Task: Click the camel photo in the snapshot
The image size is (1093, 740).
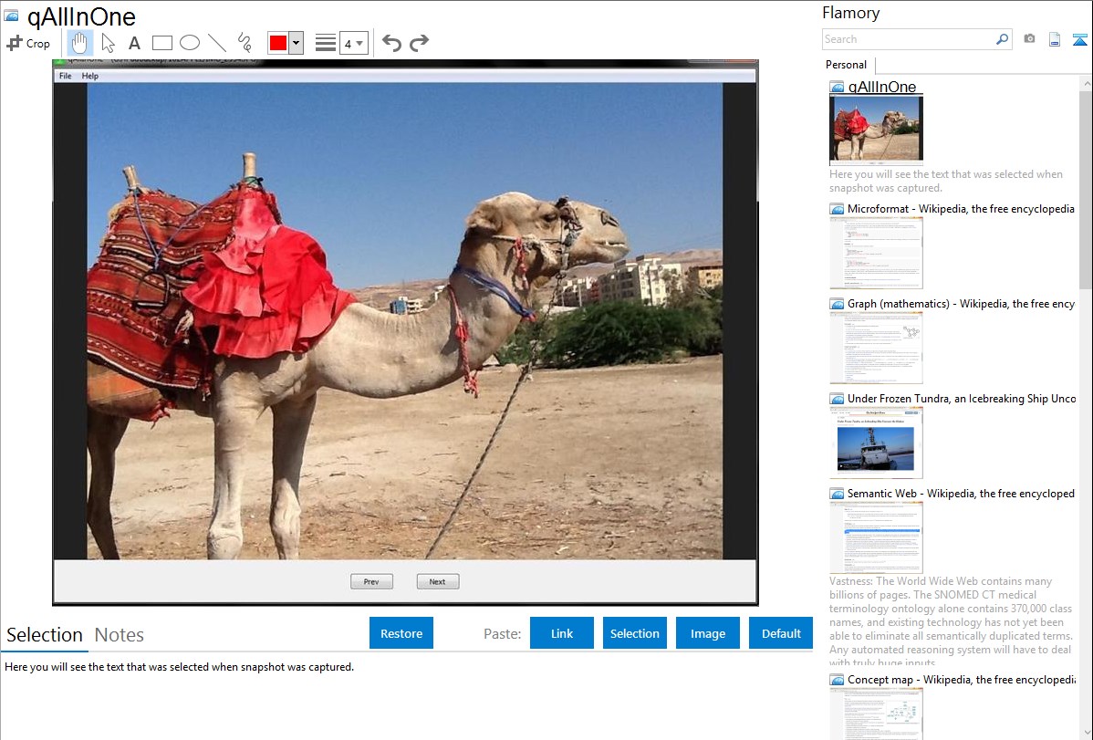Action: pos(405,321)
